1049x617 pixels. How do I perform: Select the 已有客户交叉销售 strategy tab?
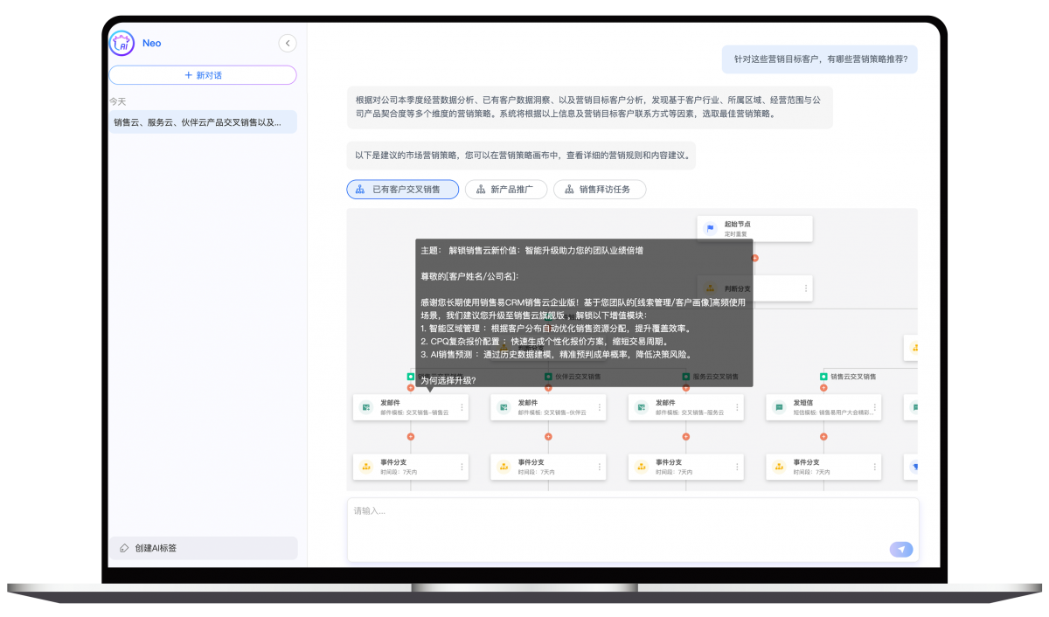tap(403, 190)
